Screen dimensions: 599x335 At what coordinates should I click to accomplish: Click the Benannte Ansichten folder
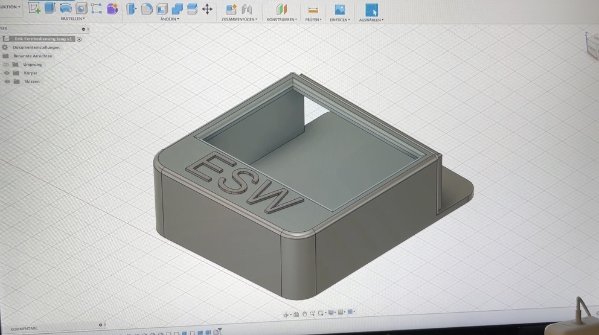[x=33, y=56]
